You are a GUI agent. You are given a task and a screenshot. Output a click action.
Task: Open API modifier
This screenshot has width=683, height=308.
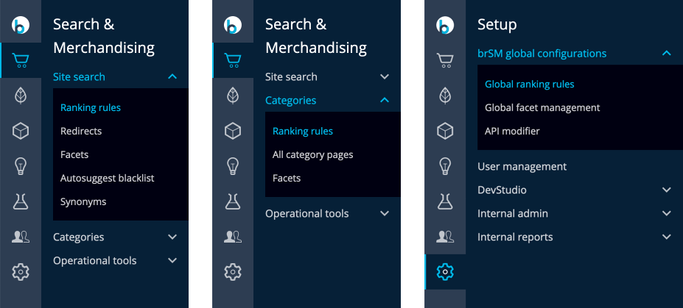[512, 131]
